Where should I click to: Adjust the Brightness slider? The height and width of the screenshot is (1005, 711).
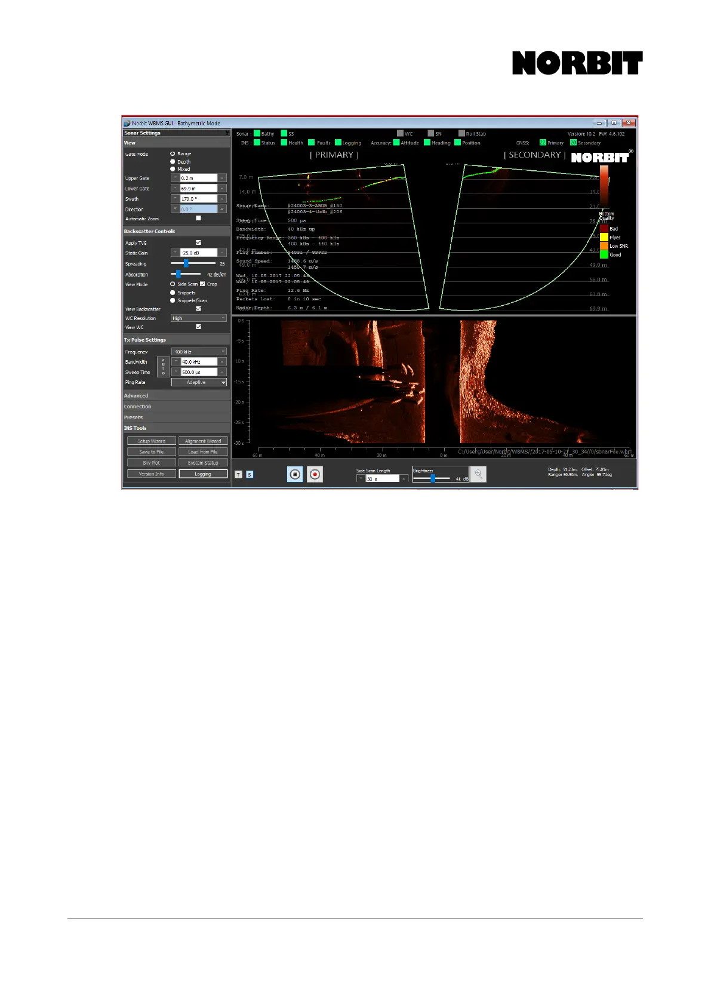[x=433, y=478]
